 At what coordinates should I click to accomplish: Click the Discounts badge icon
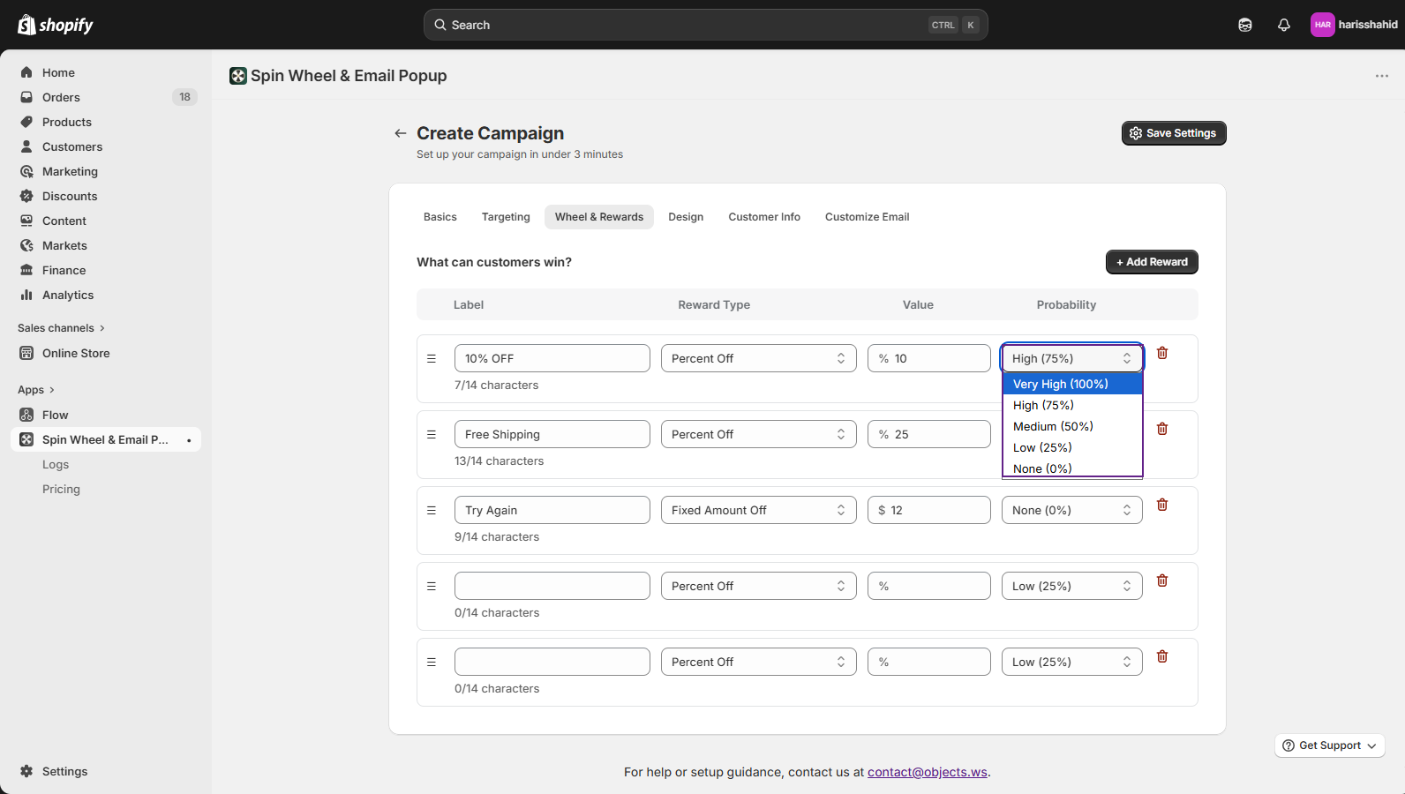coord(26,196)
